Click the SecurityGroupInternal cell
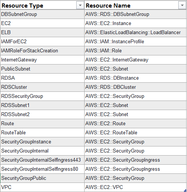Viewport: 187px width, 192px height. point(42,151)
